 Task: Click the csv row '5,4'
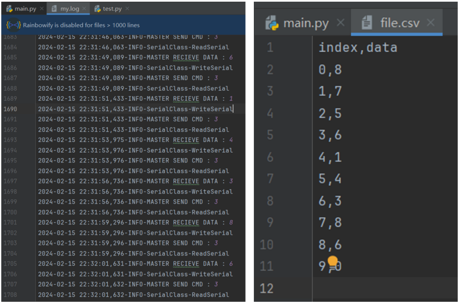pos(330,179)
